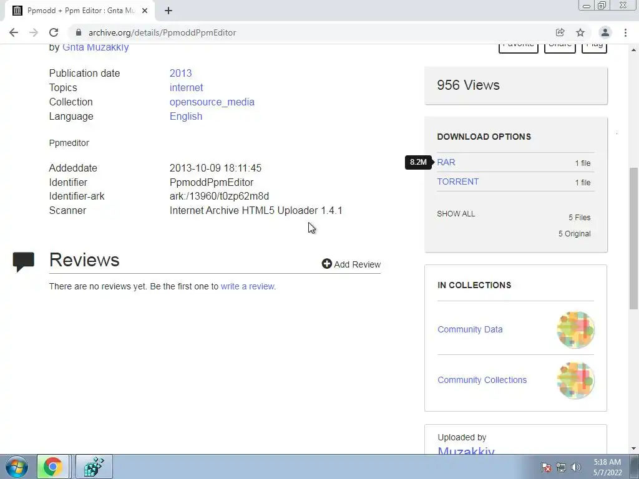The image size is (639, 479).
Task: Click the Ppmeditor description text
Action: pos(69,143)
